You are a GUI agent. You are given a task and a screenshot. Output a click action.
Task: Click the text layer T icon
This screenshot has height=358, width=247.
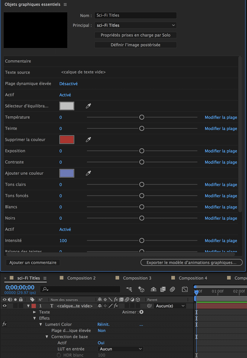tap(52, 306)
